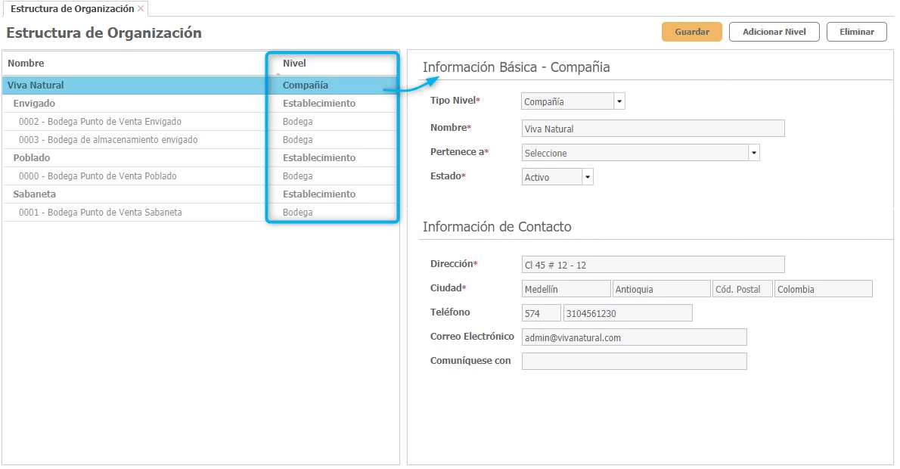Switch to the Estructura de Organización tab

pyautogui.click(x=72, y=8)
